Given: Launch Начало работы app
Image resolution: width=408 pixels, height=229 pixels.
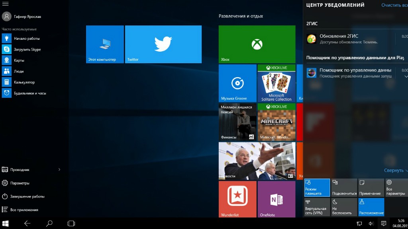Looking at the screenshot, I should click(x=21, y=39).
